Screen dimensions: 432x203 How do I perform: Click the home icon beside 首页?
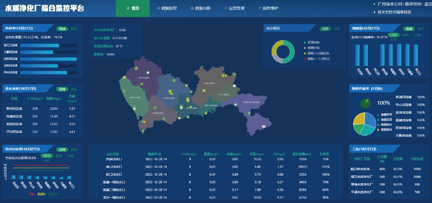click(x=128, y=8)
